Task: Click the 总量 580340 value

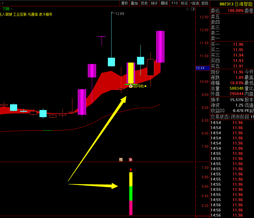Action: tap(237, 88)
